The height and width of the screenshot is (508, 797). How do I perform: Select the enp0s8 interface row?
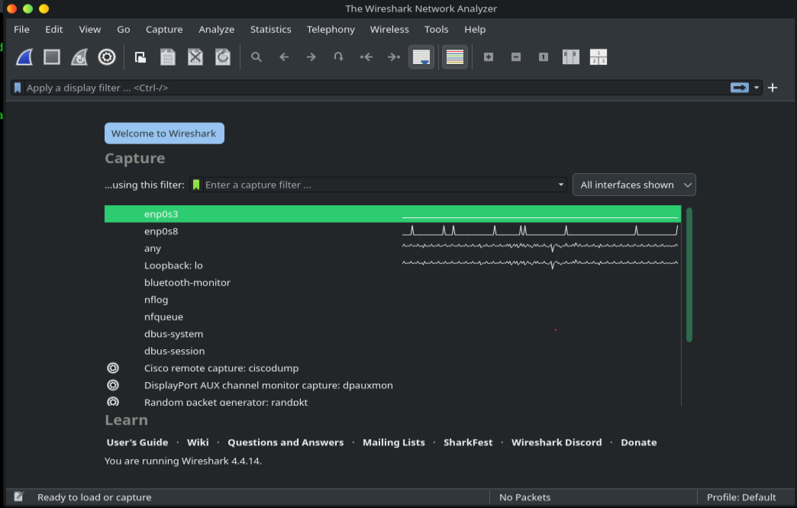click(x=393, y=231)
